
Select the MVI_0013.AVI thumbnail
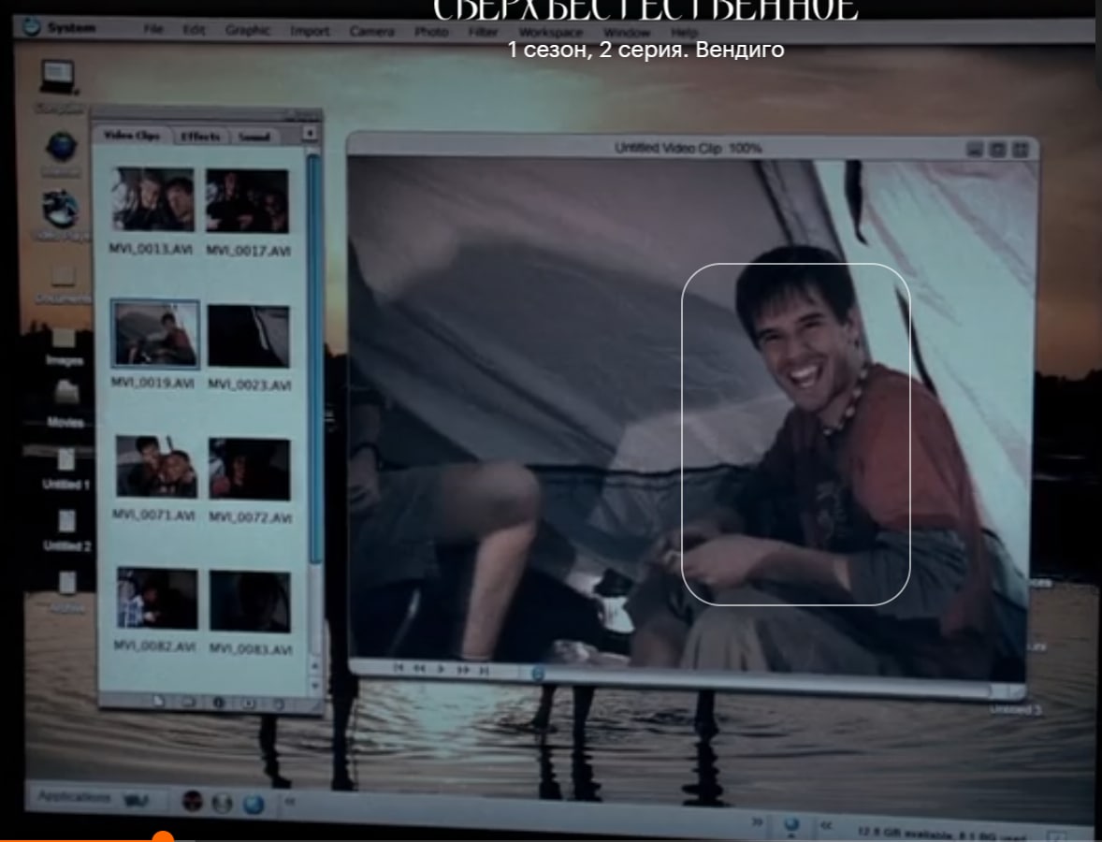point(152,199)
